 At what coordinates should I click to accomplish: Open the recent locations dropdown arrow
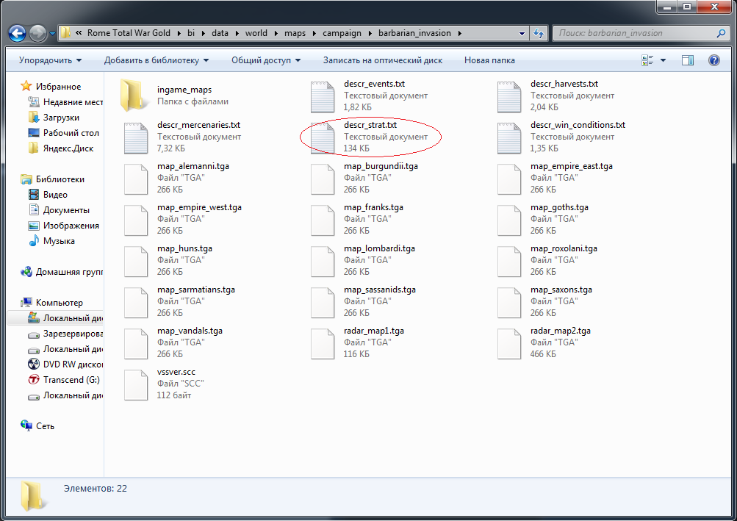(52, 33)
